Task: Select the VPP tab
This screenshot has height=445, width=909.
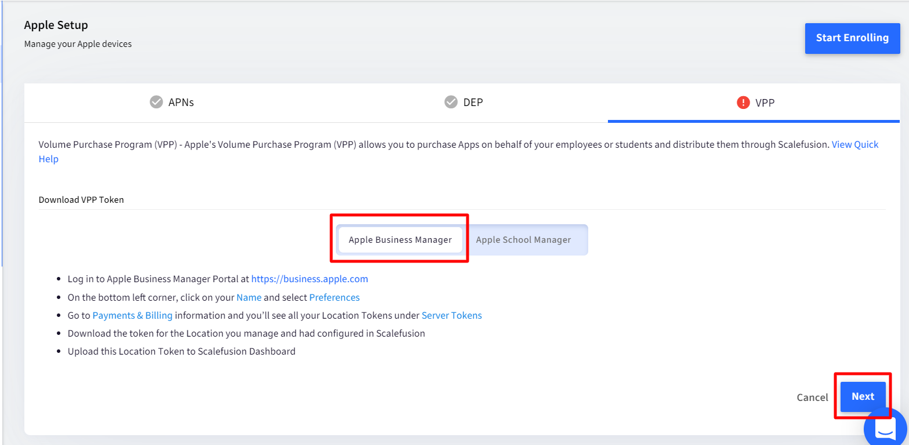Action: 754,103
